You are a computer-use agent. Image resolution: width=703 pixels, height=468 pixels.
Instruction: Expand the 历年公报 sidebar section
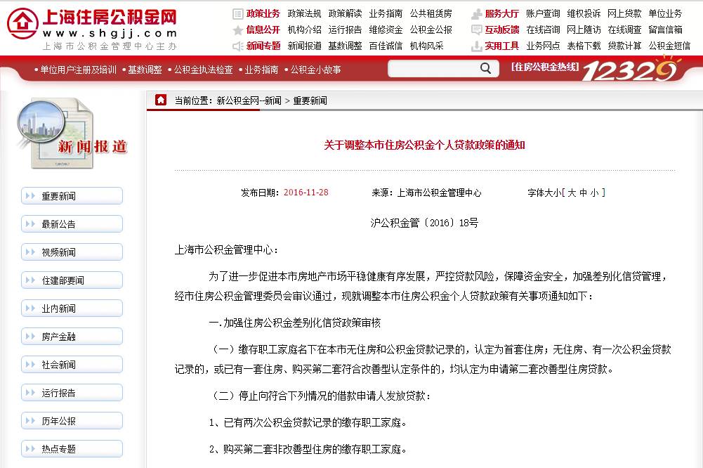point(72,420)
